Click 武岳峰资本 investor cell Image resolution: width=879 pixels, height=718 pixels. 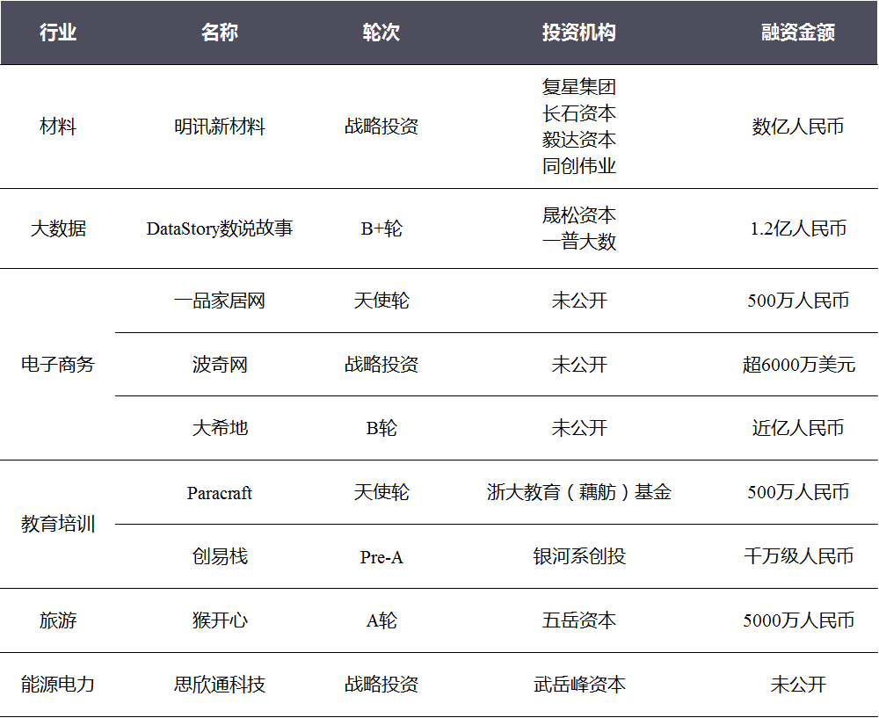point(579,685)
